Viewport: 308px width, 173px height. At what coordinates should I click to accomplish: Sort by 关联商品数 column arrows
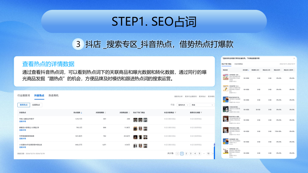[x=129, y=112]
